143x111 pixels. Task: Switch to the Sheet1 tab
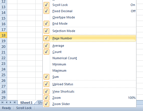[x=26, y=103]
